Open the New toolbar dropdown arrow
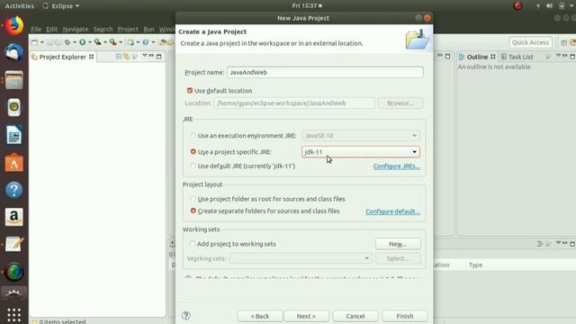This screenshot has width=576, height=324. tap(42, 42)
